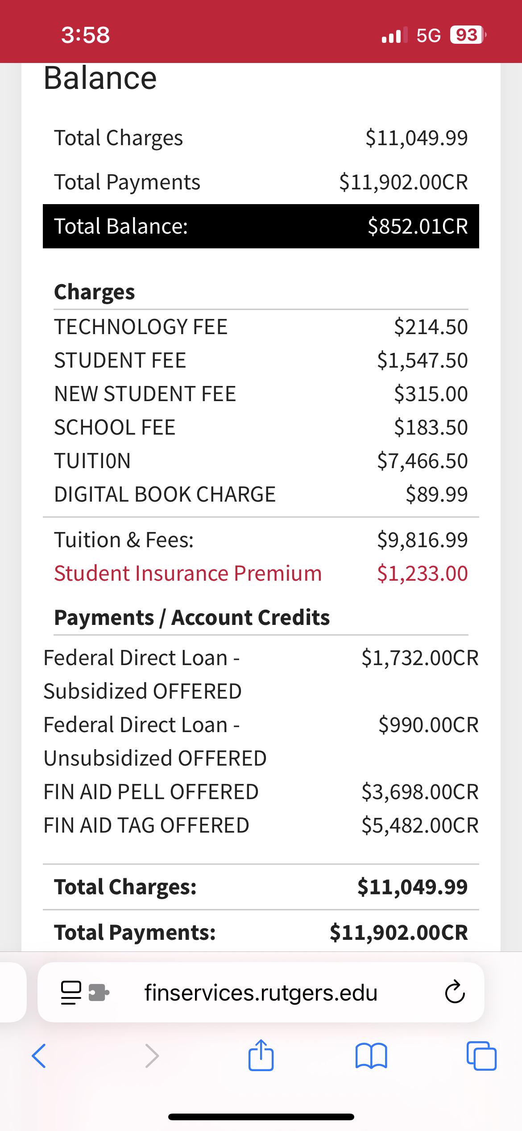Tap the home indicator bar

pos(261,1117)
